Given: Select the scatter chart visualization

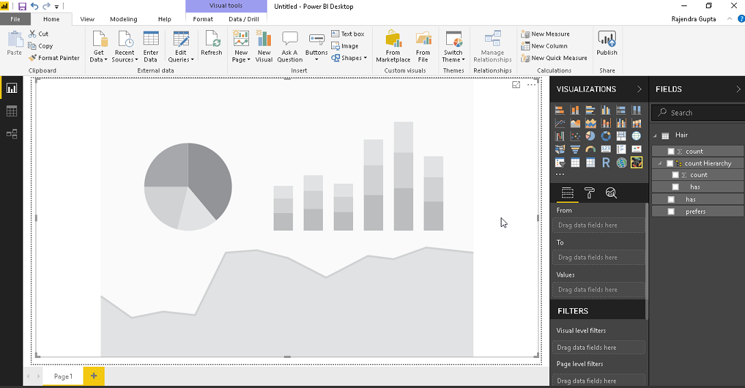Looking at the screenshot, I should (575, 136).
